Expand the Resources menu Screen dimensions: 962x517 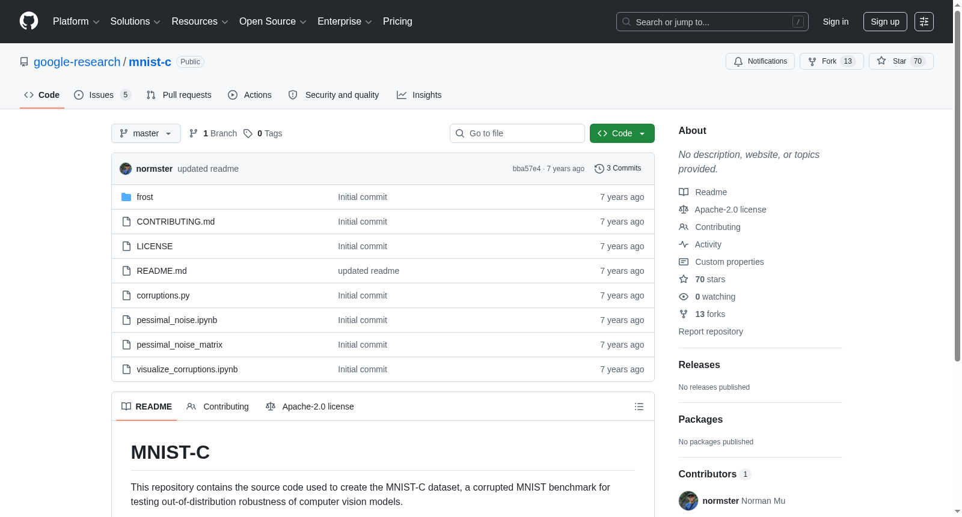tap(200, 22)
